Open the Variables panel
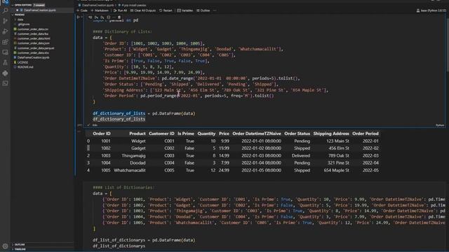Image resolution: width=449 pixels, height=252 pixels. click(185, 10)
